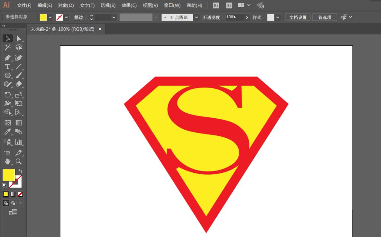381x237 pixels.
Task: Select the Slice tool
Action: pos(19,153)
